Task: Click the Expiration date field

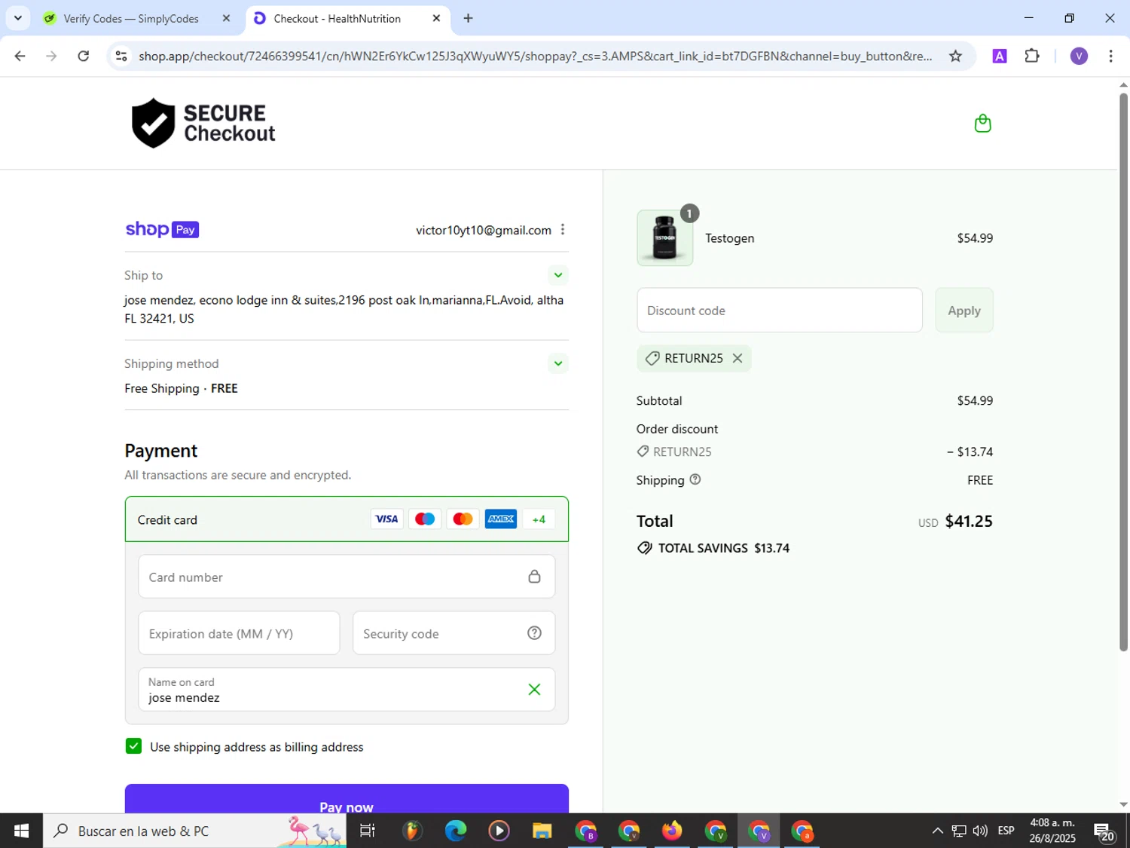Action: [x=239, y=633]
